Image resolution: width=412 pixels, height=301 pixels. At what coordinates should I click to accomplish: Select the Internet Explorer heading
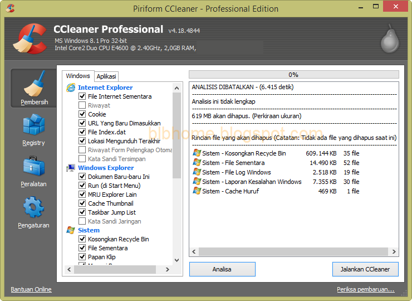pyautogui.click(x=105, y=88)
